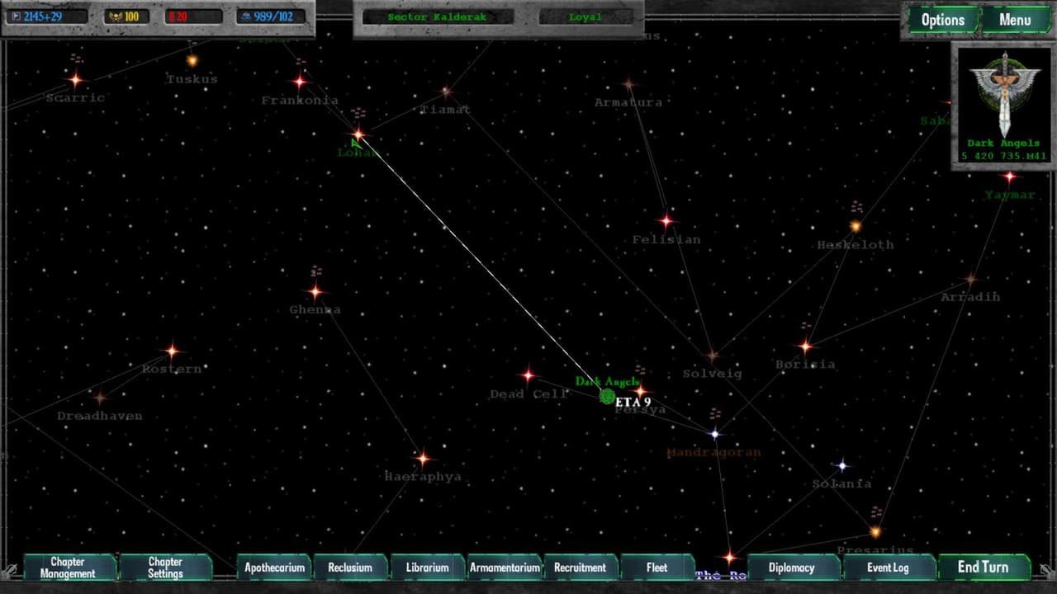View the Event Log
Image resolution: width=1057 pixels, height=594 pixels.
click(889, 568)
